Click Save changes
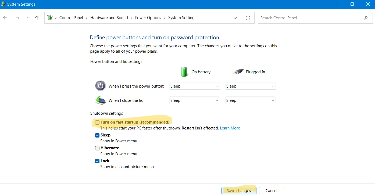The image size is (375, 195). click(239, 190)
